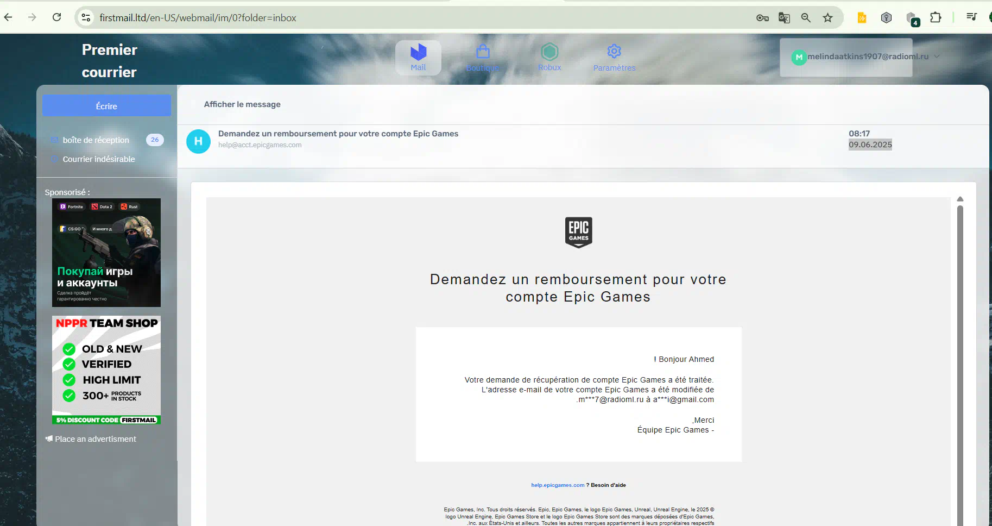Open the zoom magnifier icon
Viewport: 992px width, 526px height.
(806, 18)
